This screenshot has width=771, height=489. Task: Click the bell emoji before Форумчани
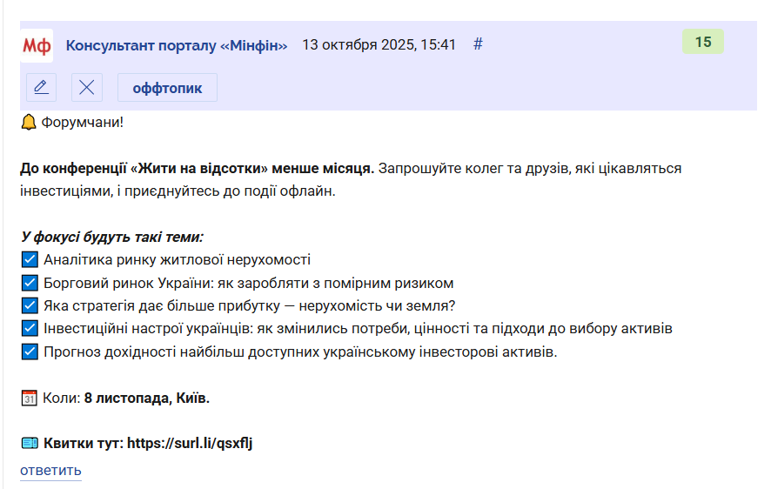click(x=29, y=122)
